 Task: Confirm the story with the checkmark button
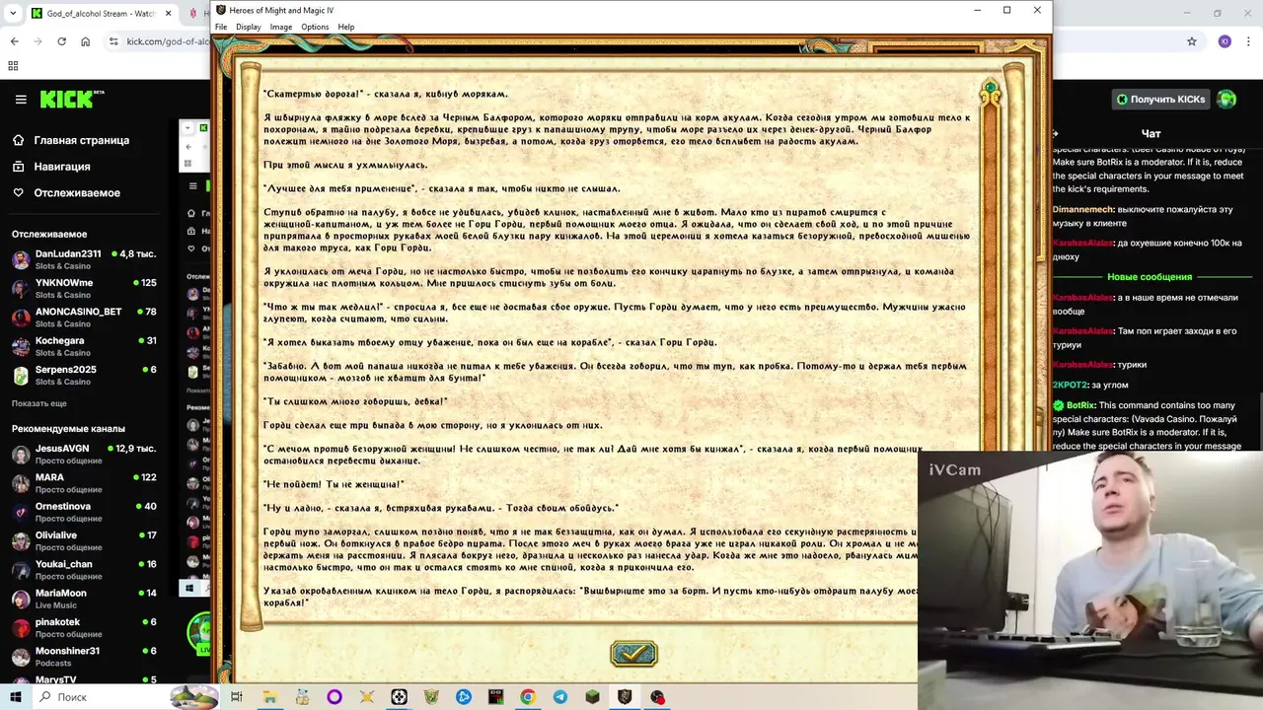(633, 654)
